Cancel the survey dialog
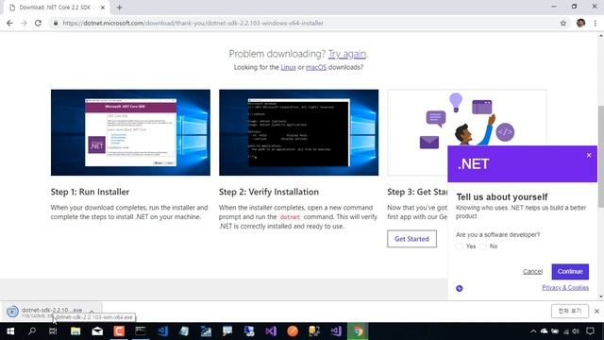The height and width of the screenshot is (340, 604). [532, 272]
